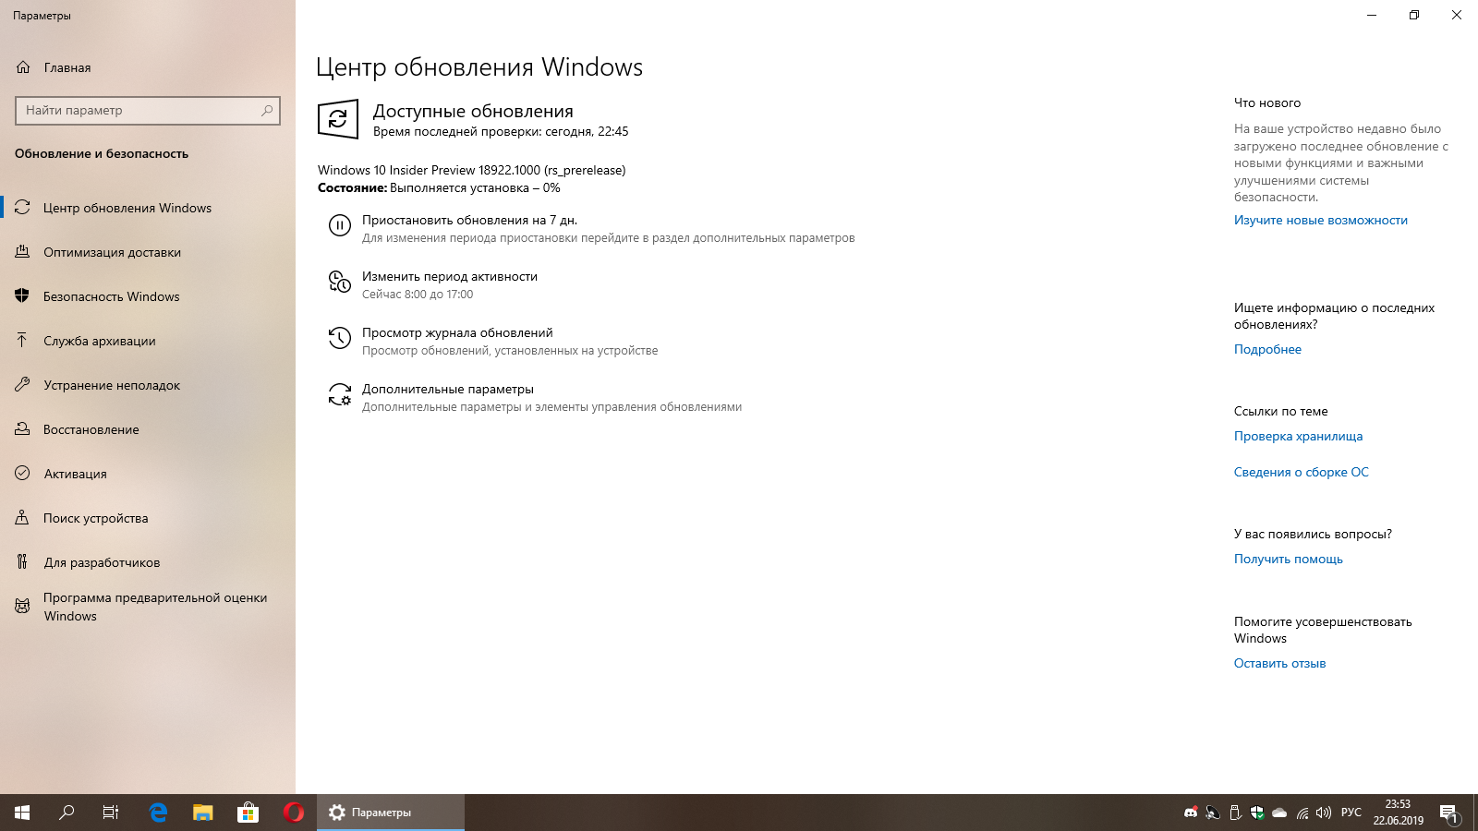Screen dimensions: 1478x831
Task: Open Поиск устройства section
Action: (x=148, y=518)
